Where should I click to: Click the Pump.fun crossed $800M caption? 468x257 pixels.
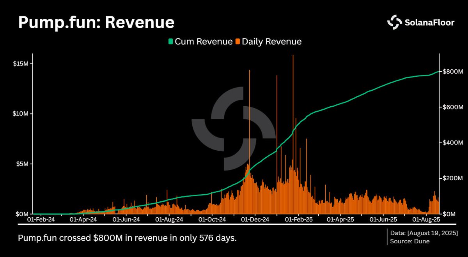click(127, 238)
